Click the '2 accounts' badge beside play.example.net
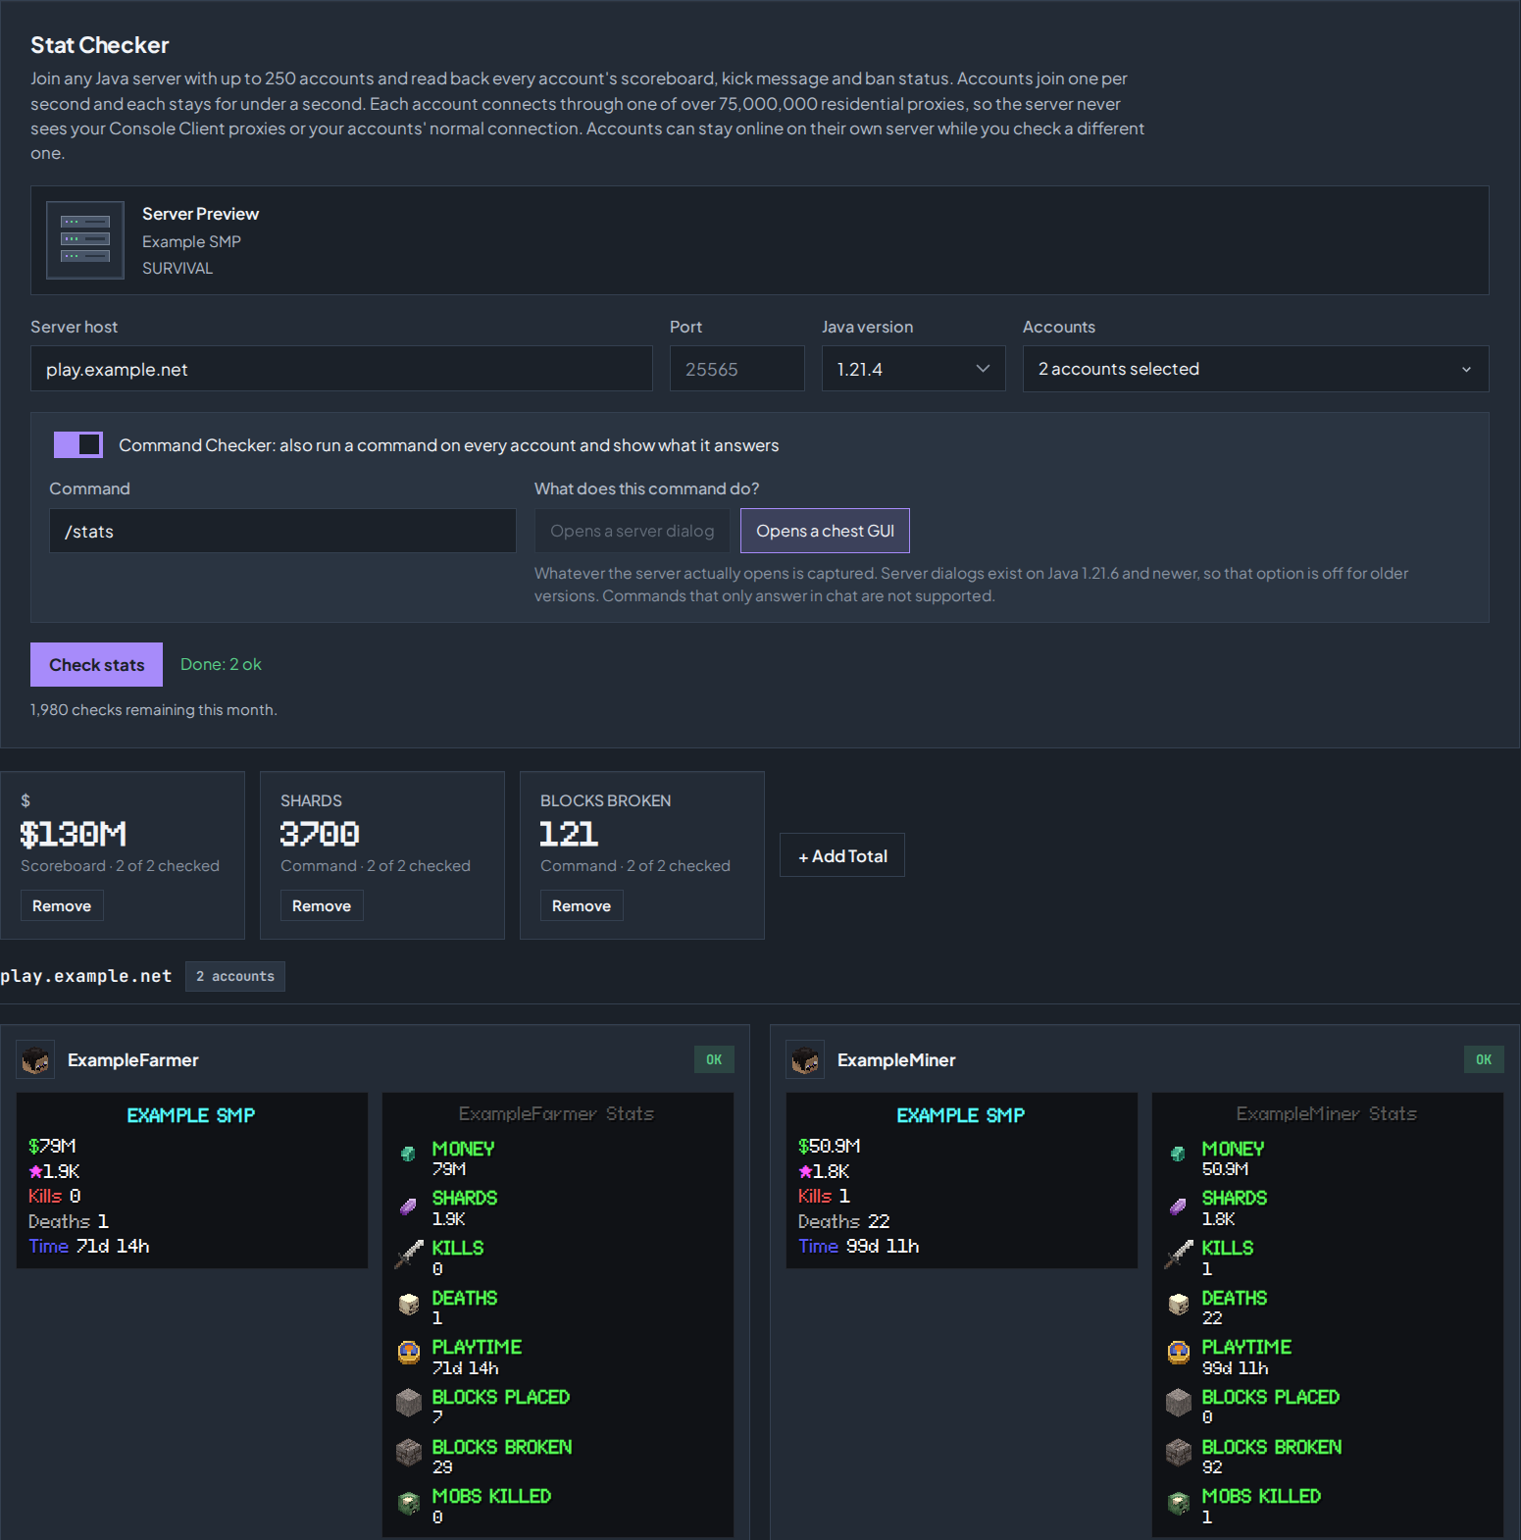Viewport: 1521px width, 1540px height. [235, 976]
